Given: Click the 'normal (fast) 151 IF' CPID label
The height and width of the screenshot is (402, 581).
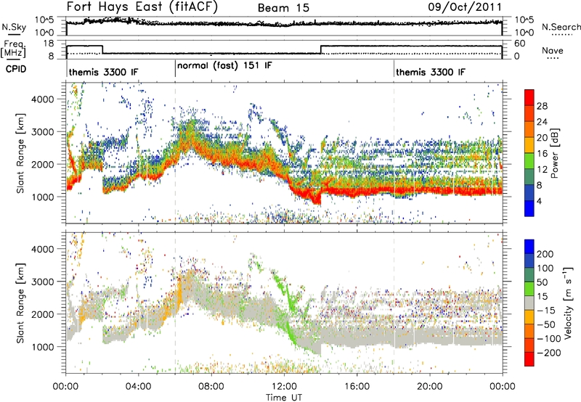Looking at the screenshot, I should click(x=224, y=65).
